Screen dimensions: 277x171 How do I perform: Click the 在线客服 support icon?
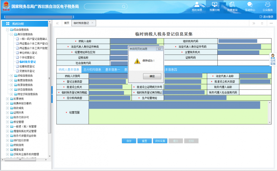[273, 59]
